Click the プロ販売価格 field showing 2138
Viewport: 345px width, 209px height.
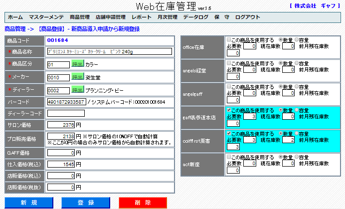click(61, 136)
